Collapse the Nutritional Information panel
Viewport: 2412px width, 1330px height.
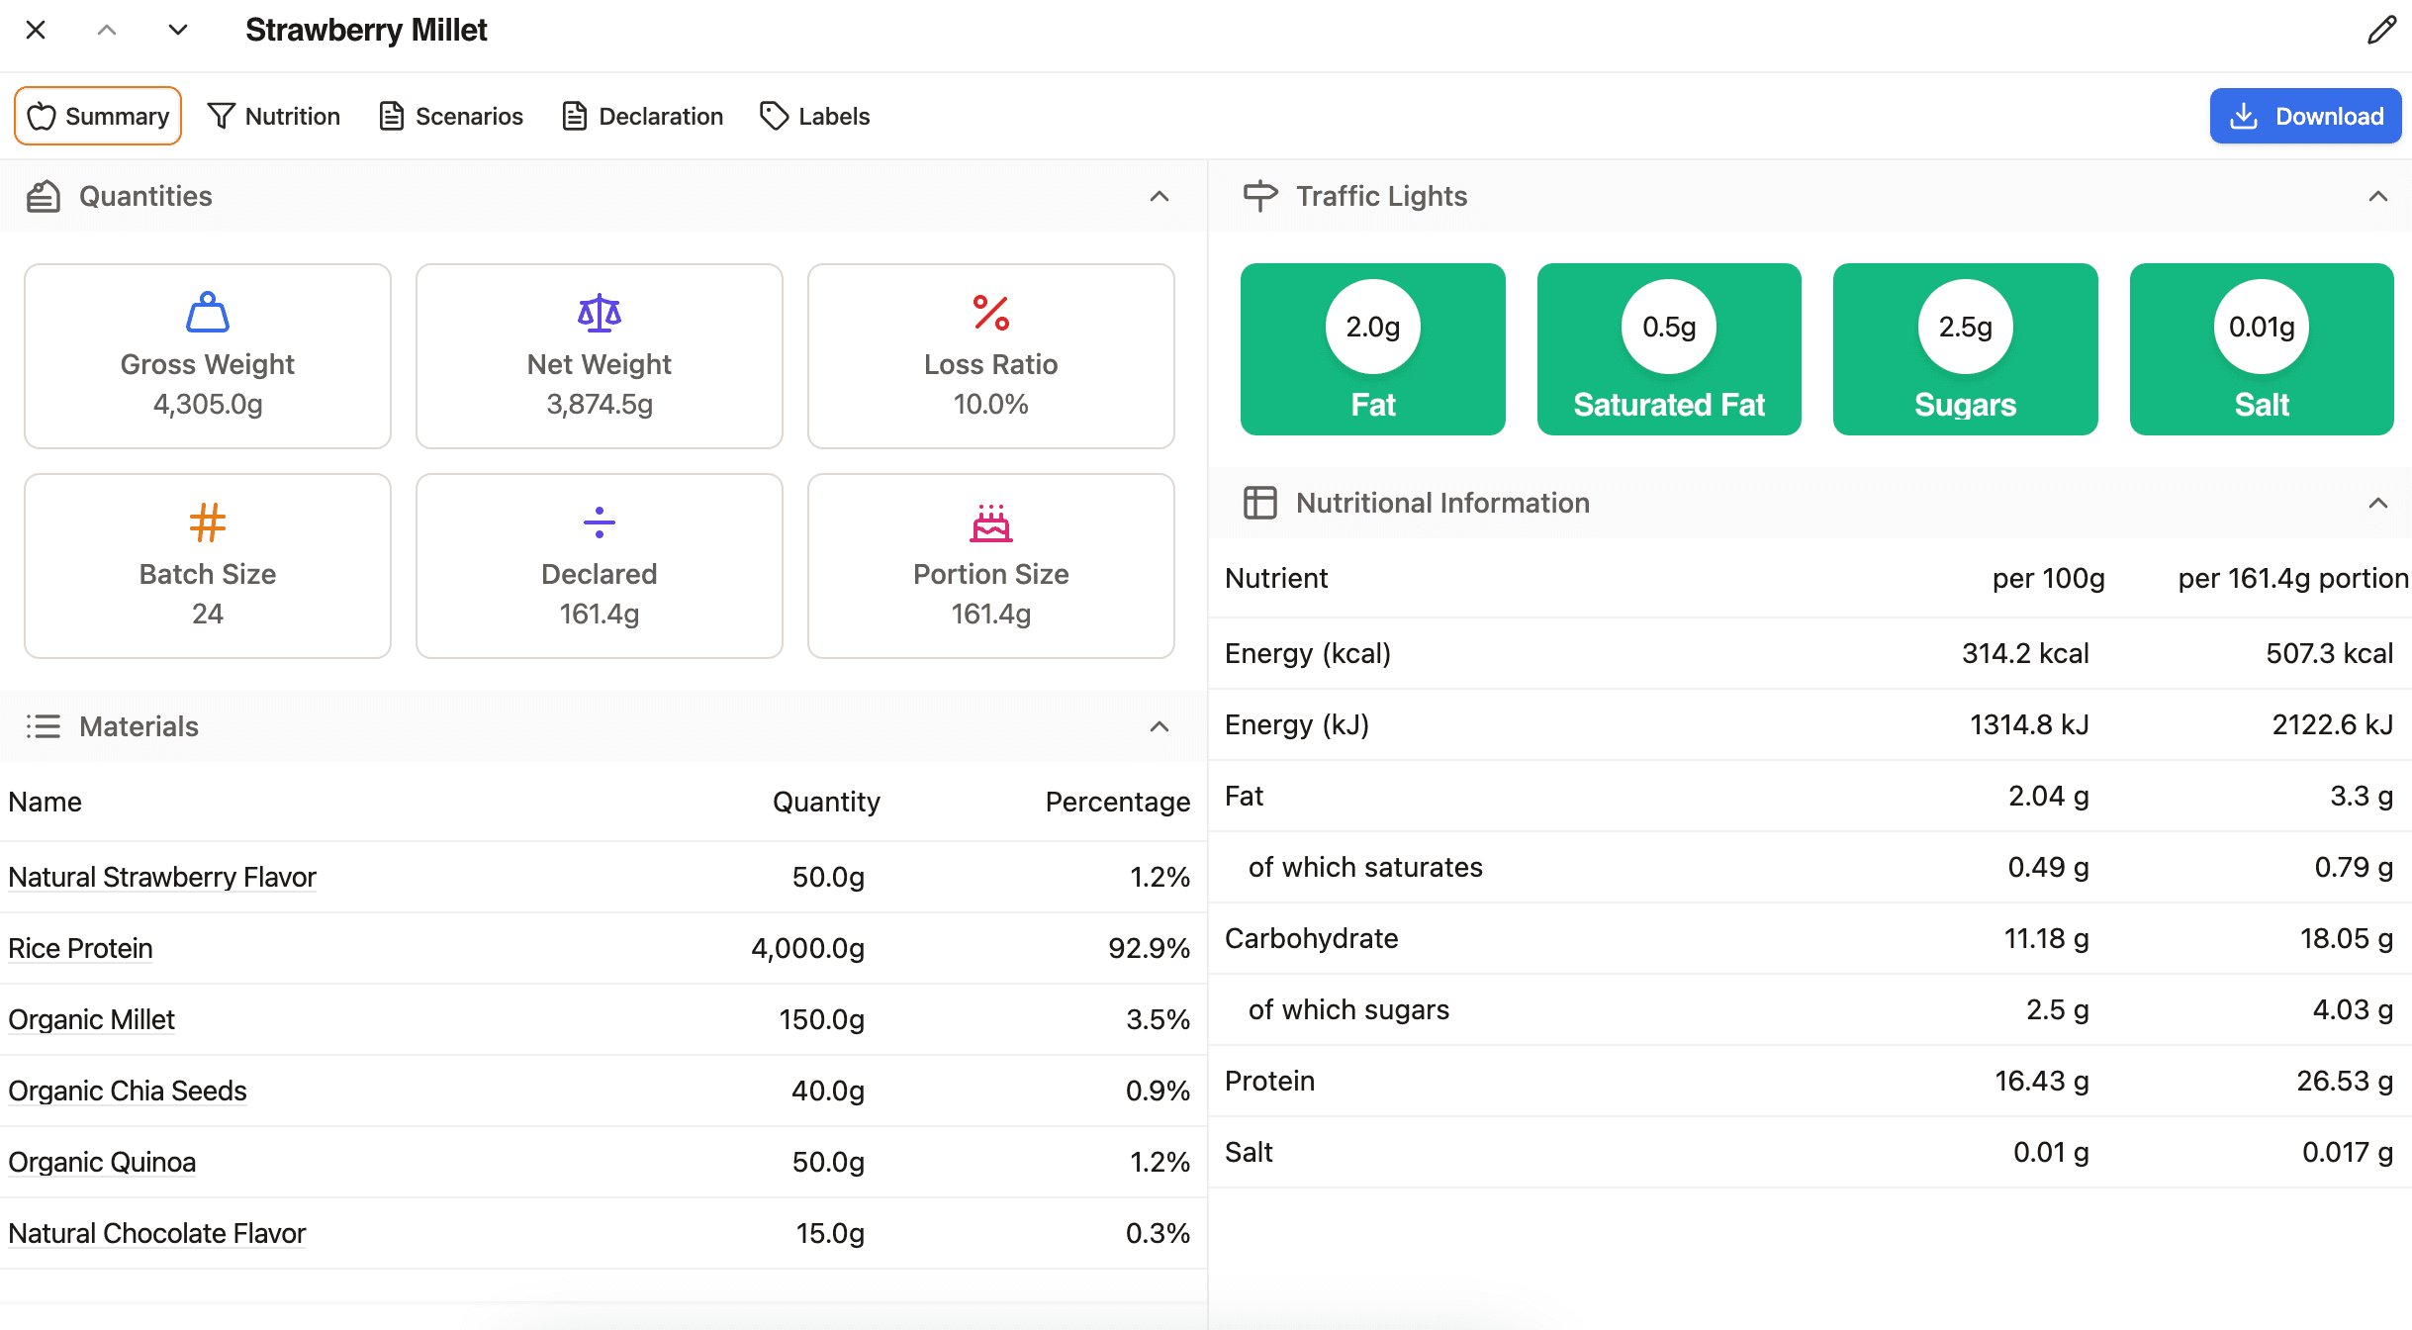click(x=2378, y=503)
